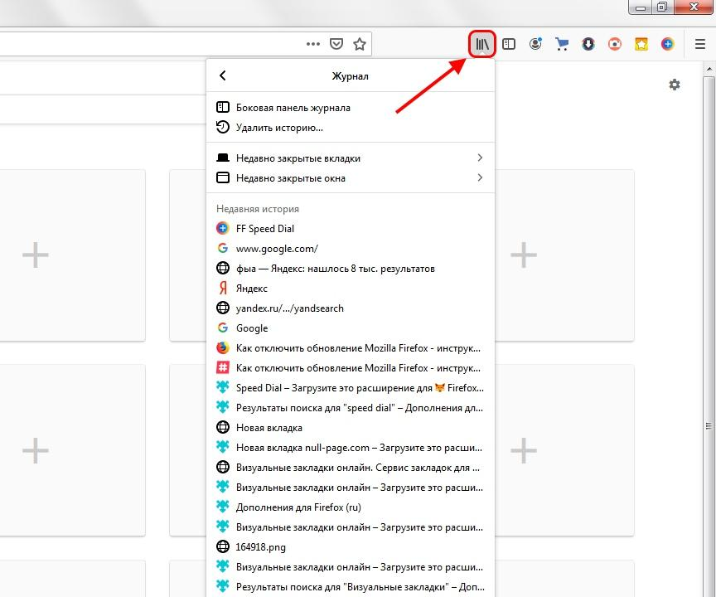Viewport: 716px width, 597px height.
Task: Open Результаты поиска для "Визуальные закладки" entry
Action: coord(351,587)
